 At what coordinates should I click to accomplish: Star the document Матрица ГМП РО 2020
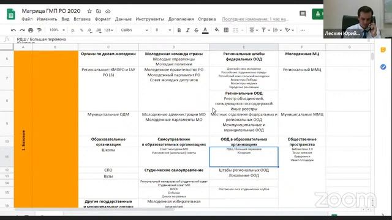89,11
